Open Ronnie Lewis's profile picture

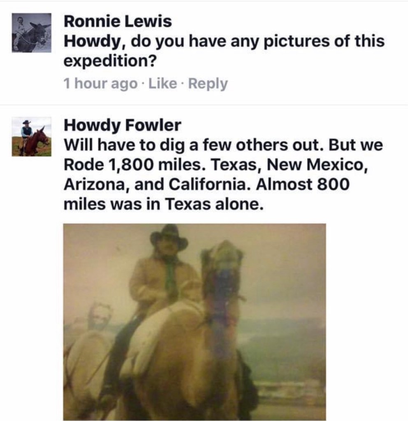click(31, 32)
